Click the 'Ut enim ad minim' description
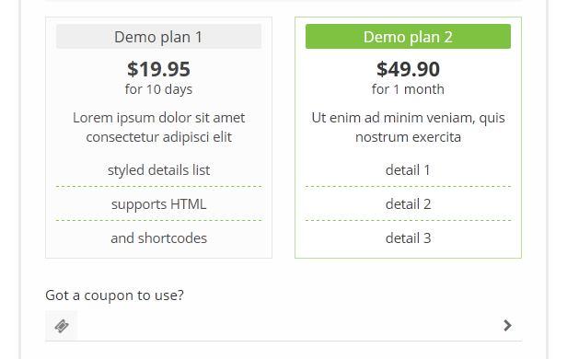 pyautogui.click(x=408, y=127)
